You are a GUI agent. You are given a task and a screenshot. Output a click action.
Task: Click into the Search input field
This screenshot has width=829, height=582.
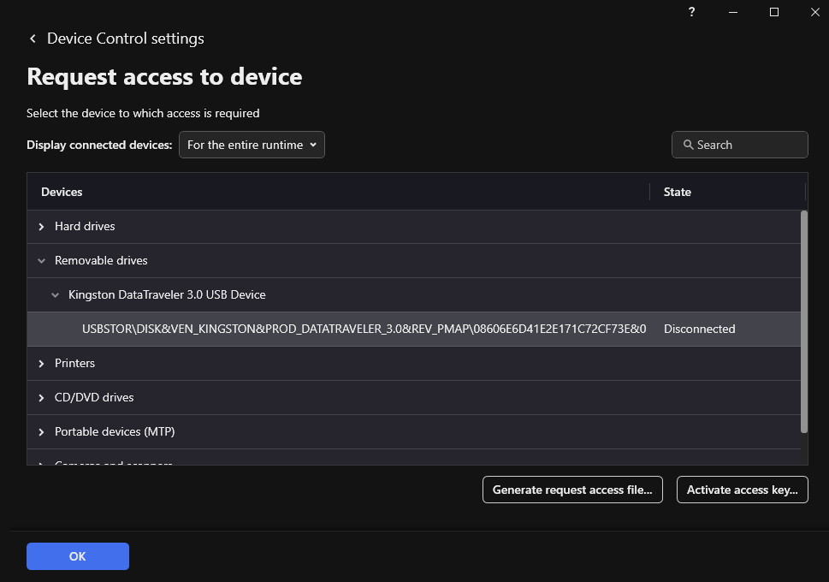click(x=749, y=145)
